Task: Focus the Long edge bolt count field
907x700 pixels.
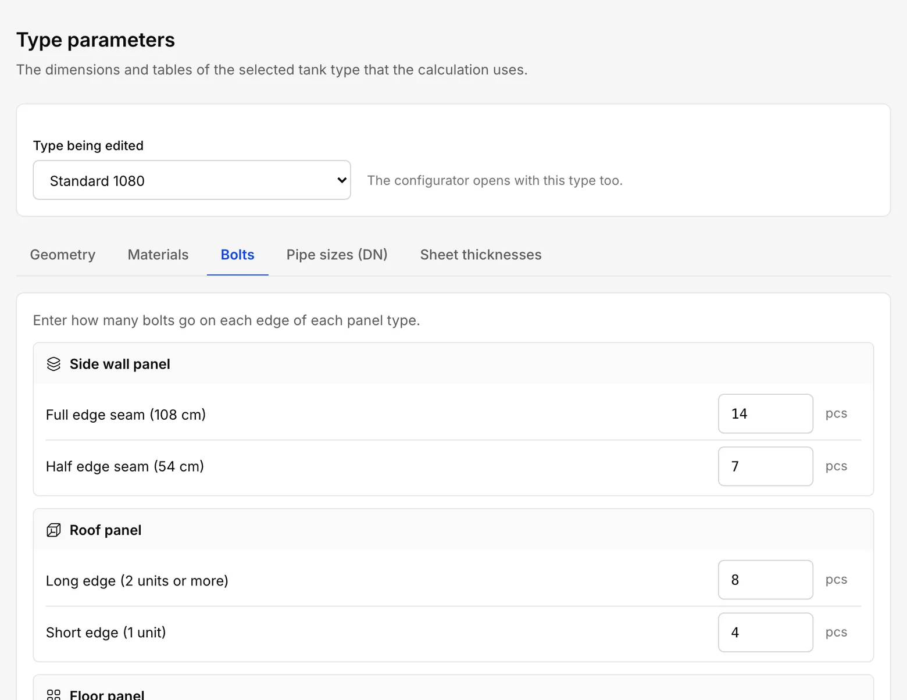Action: (766, 580)
